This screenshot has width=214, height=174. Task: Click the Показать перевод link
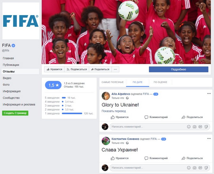pyautogui.click(x=114, y=111)
